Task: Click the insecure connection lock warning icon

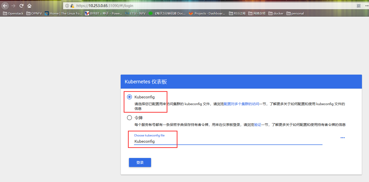Action: [x=72, y=6]
